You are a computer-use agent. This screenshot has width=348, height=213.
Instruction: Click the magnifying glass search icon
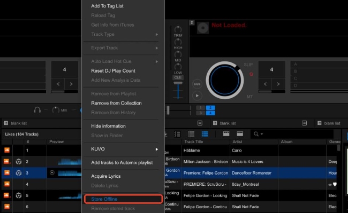coord(256,134)
